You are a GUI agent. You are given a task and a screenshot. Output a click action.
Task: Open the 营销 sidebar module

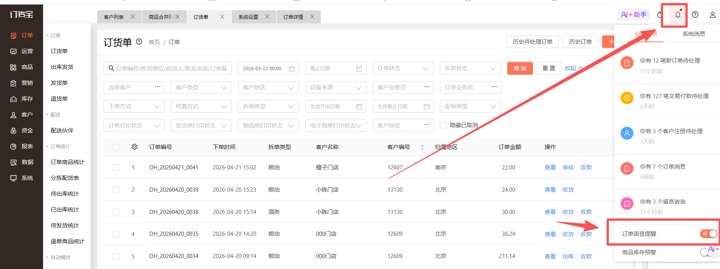point(22,83)
